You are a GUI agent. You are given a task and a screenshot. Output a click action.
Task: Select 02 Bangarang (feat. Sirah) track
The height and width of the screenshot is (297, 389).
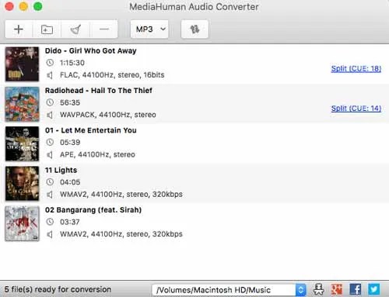(194, 223)
